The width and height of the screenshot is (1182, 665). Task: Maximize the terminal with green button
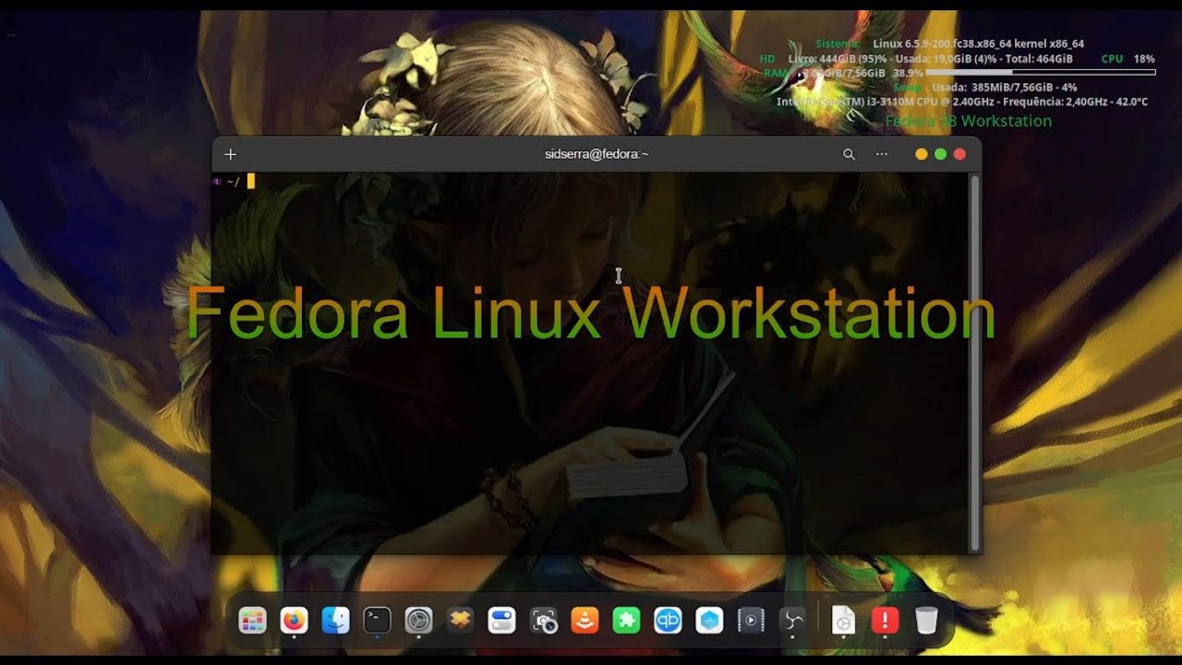[x=940, y=154]
